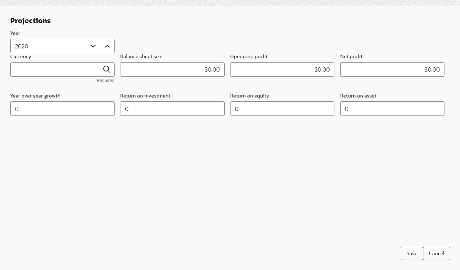This screenshot has width=460, height=270.
Task: Save the projections
Action: pyautogui.click(x=412, y=253)
